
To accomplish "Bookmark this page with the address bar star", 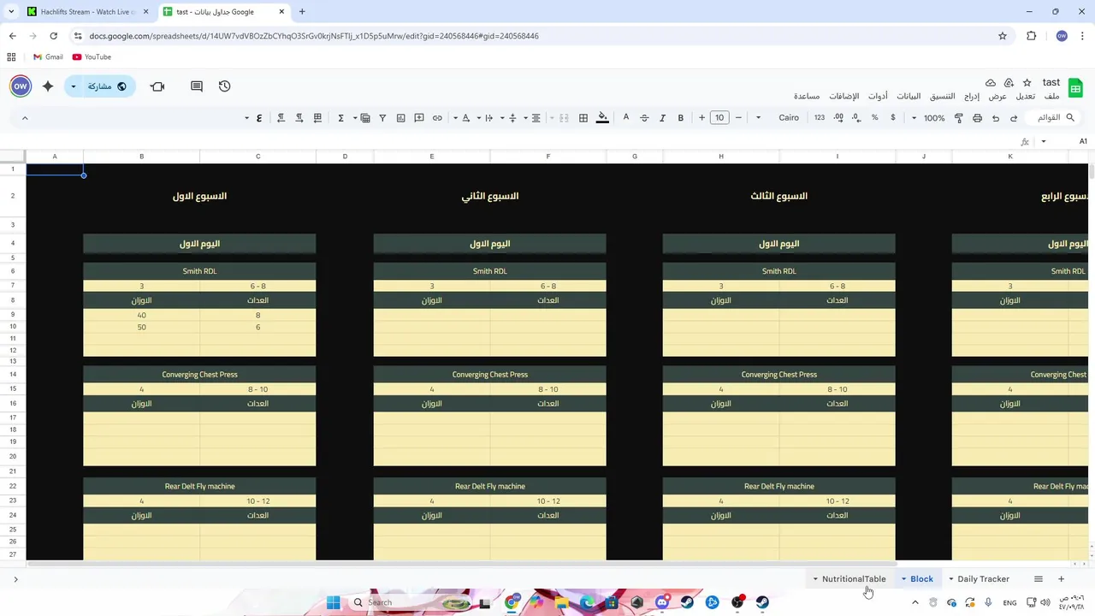I will 1003,36.
